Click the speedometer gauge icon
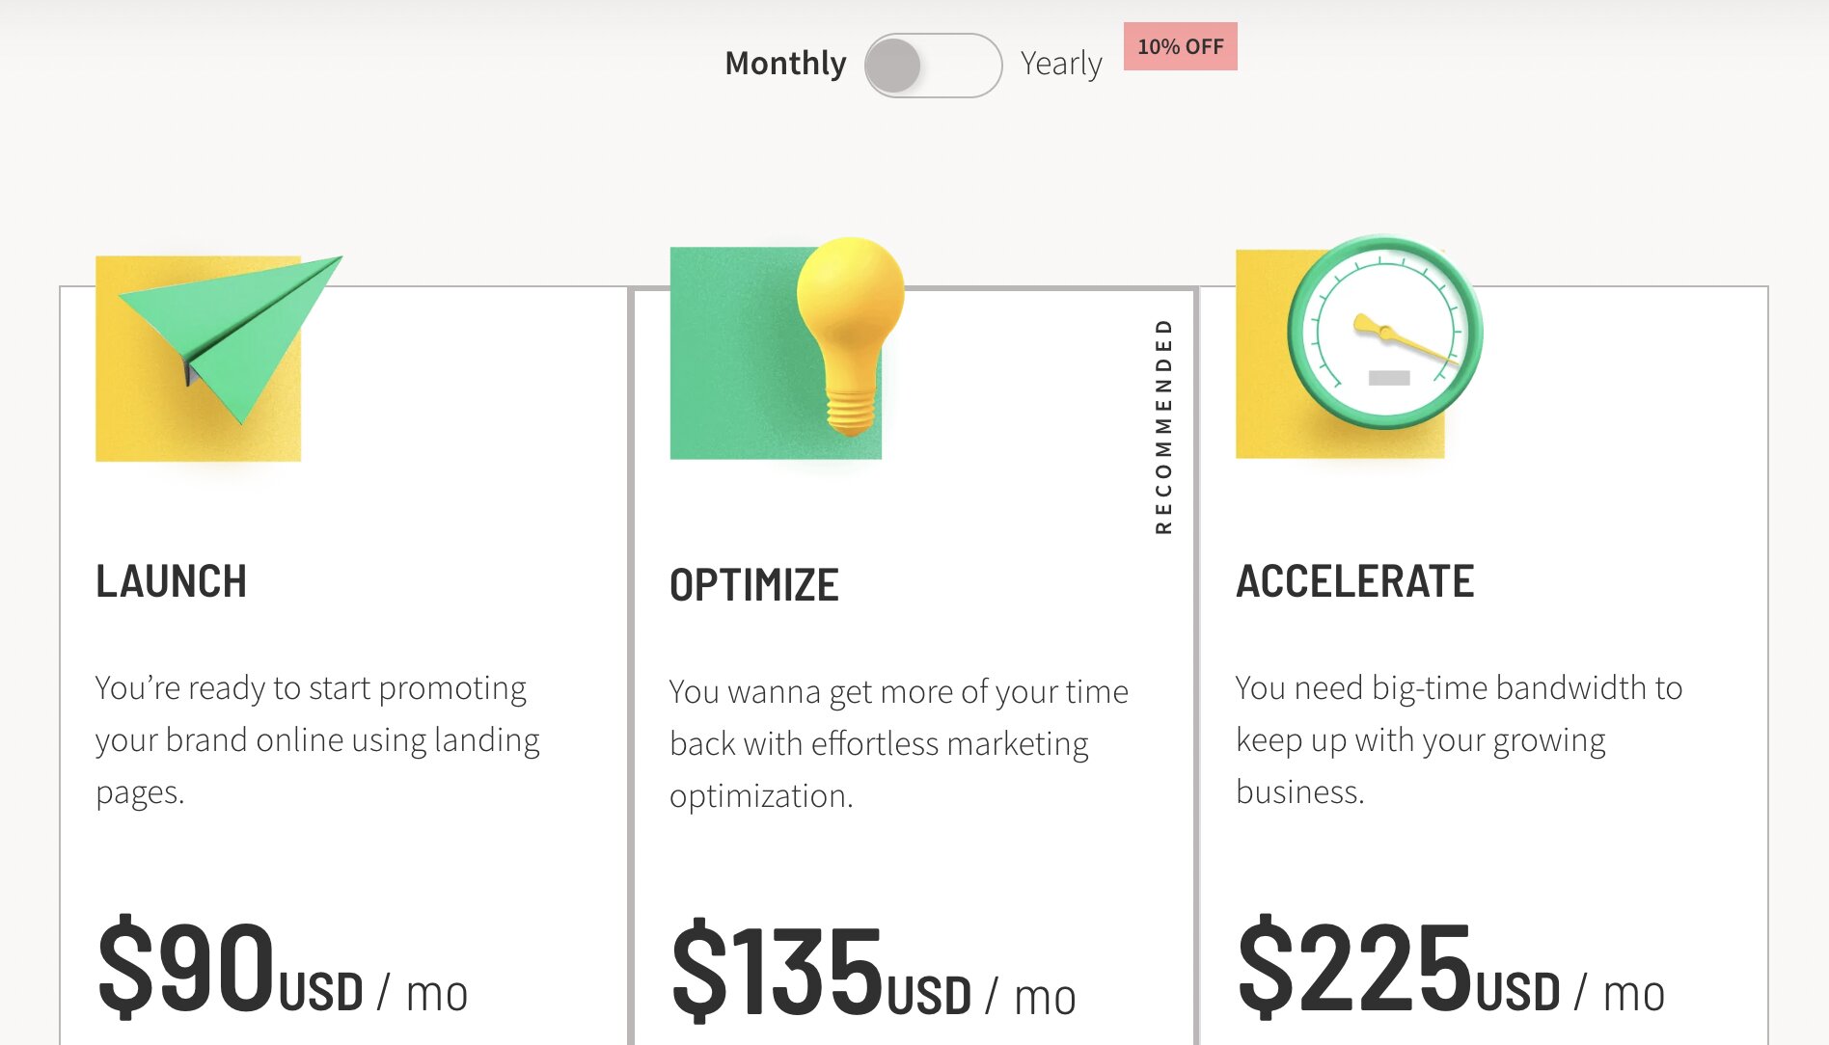This screenshot has height=1045, width=1829. (x=1384, y=333)
